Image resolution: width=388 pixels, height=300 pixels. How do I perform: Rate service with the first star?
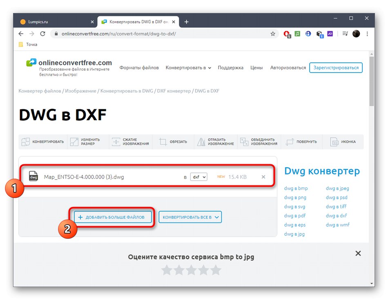pos(167,270)
